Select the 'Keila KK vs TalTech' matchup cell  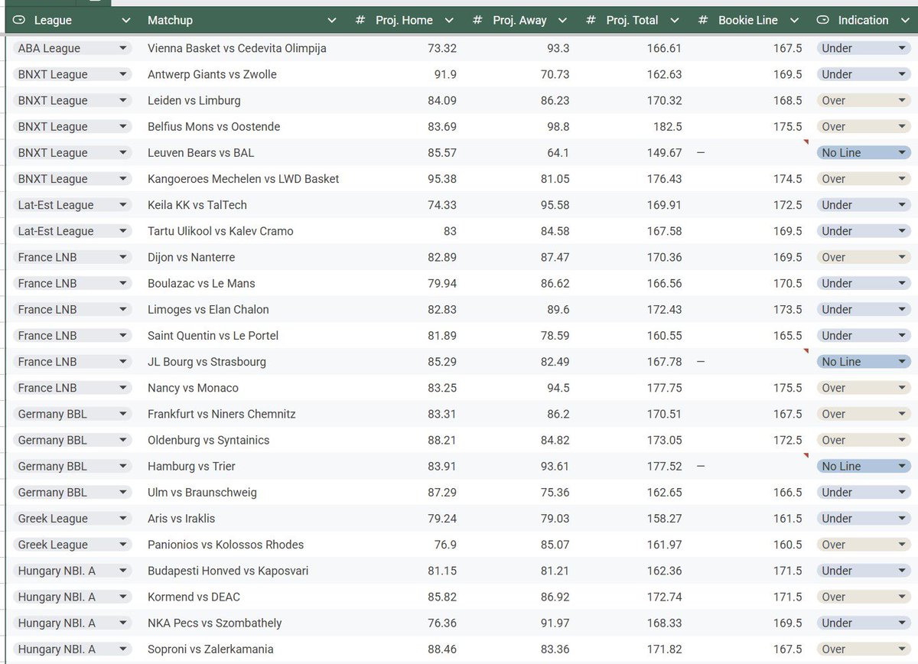pyautogui.click(x=197, y=205)
